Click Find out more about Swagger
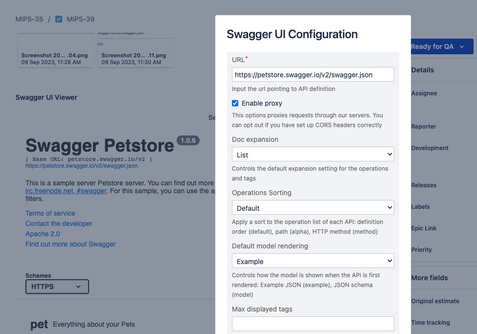 70,244
